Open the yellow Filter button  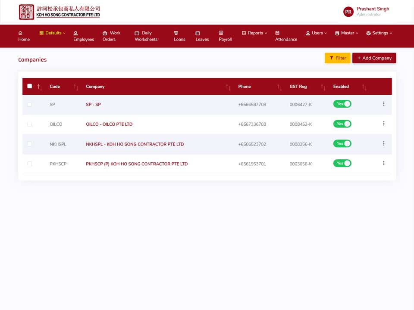[337, 58]
